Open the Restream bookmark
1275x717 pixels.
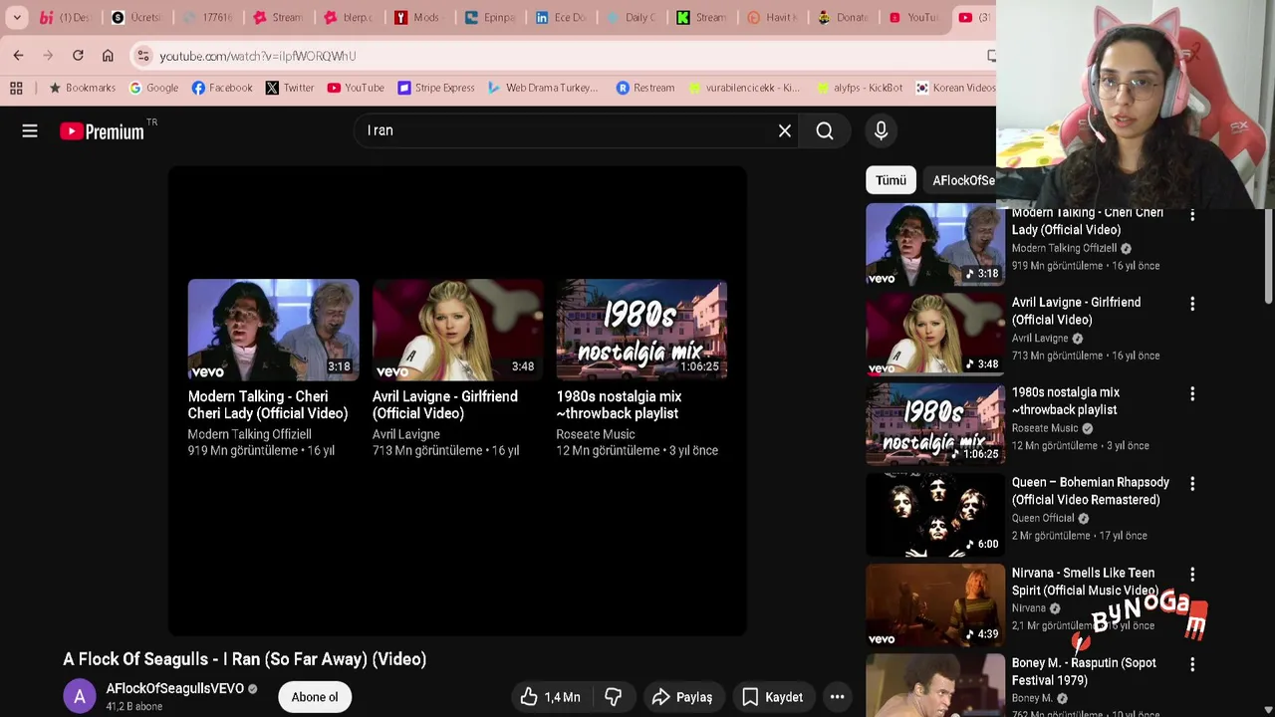(644, 88)
